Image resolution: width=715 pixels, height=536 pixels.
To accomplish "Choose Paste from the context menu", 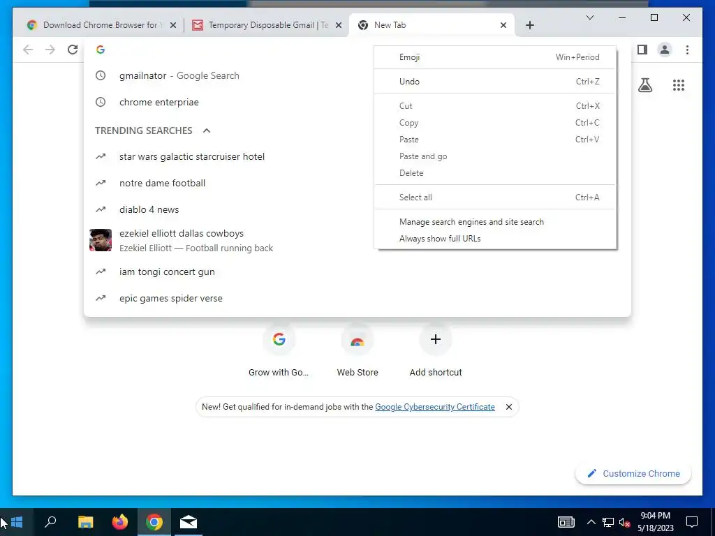I will click(x=495, y=140).
